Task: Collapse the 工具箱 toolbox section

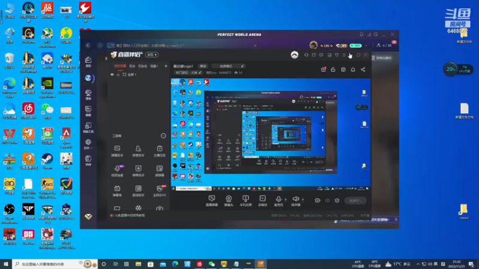Action: pyautogui.click(x=163, y=136)
